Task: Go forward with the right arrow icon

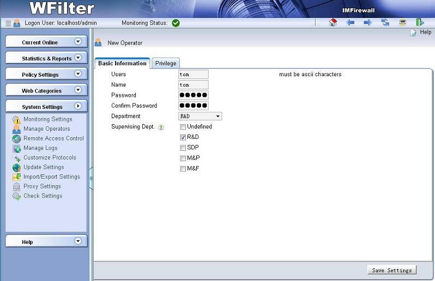Action: pyautogui.click(x=367, y=22)
